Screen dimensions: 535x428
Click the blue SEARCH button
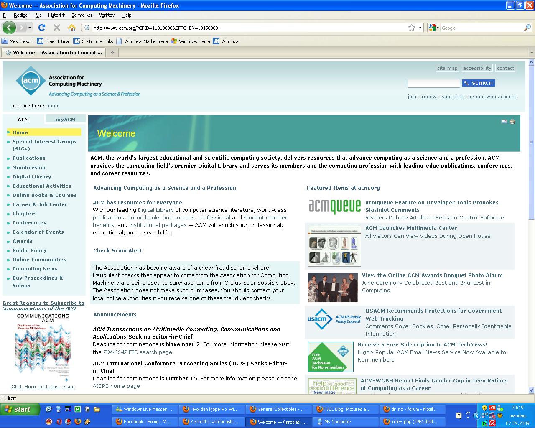[479, 83]
